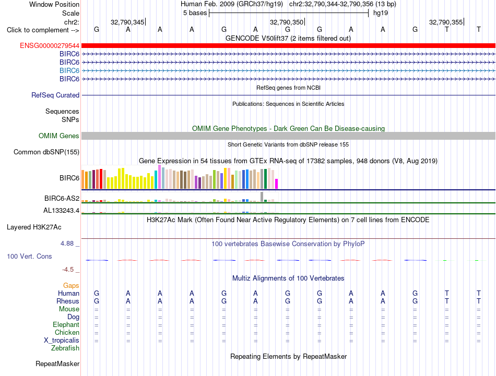Click the gray OMIM Genes bar

point(288,136)
